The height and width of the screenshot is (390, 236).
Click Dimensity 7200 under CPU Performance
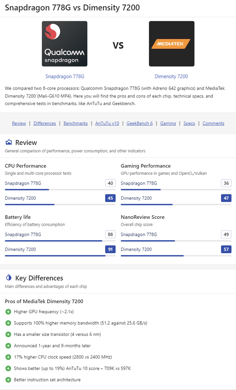coord(20,198)
